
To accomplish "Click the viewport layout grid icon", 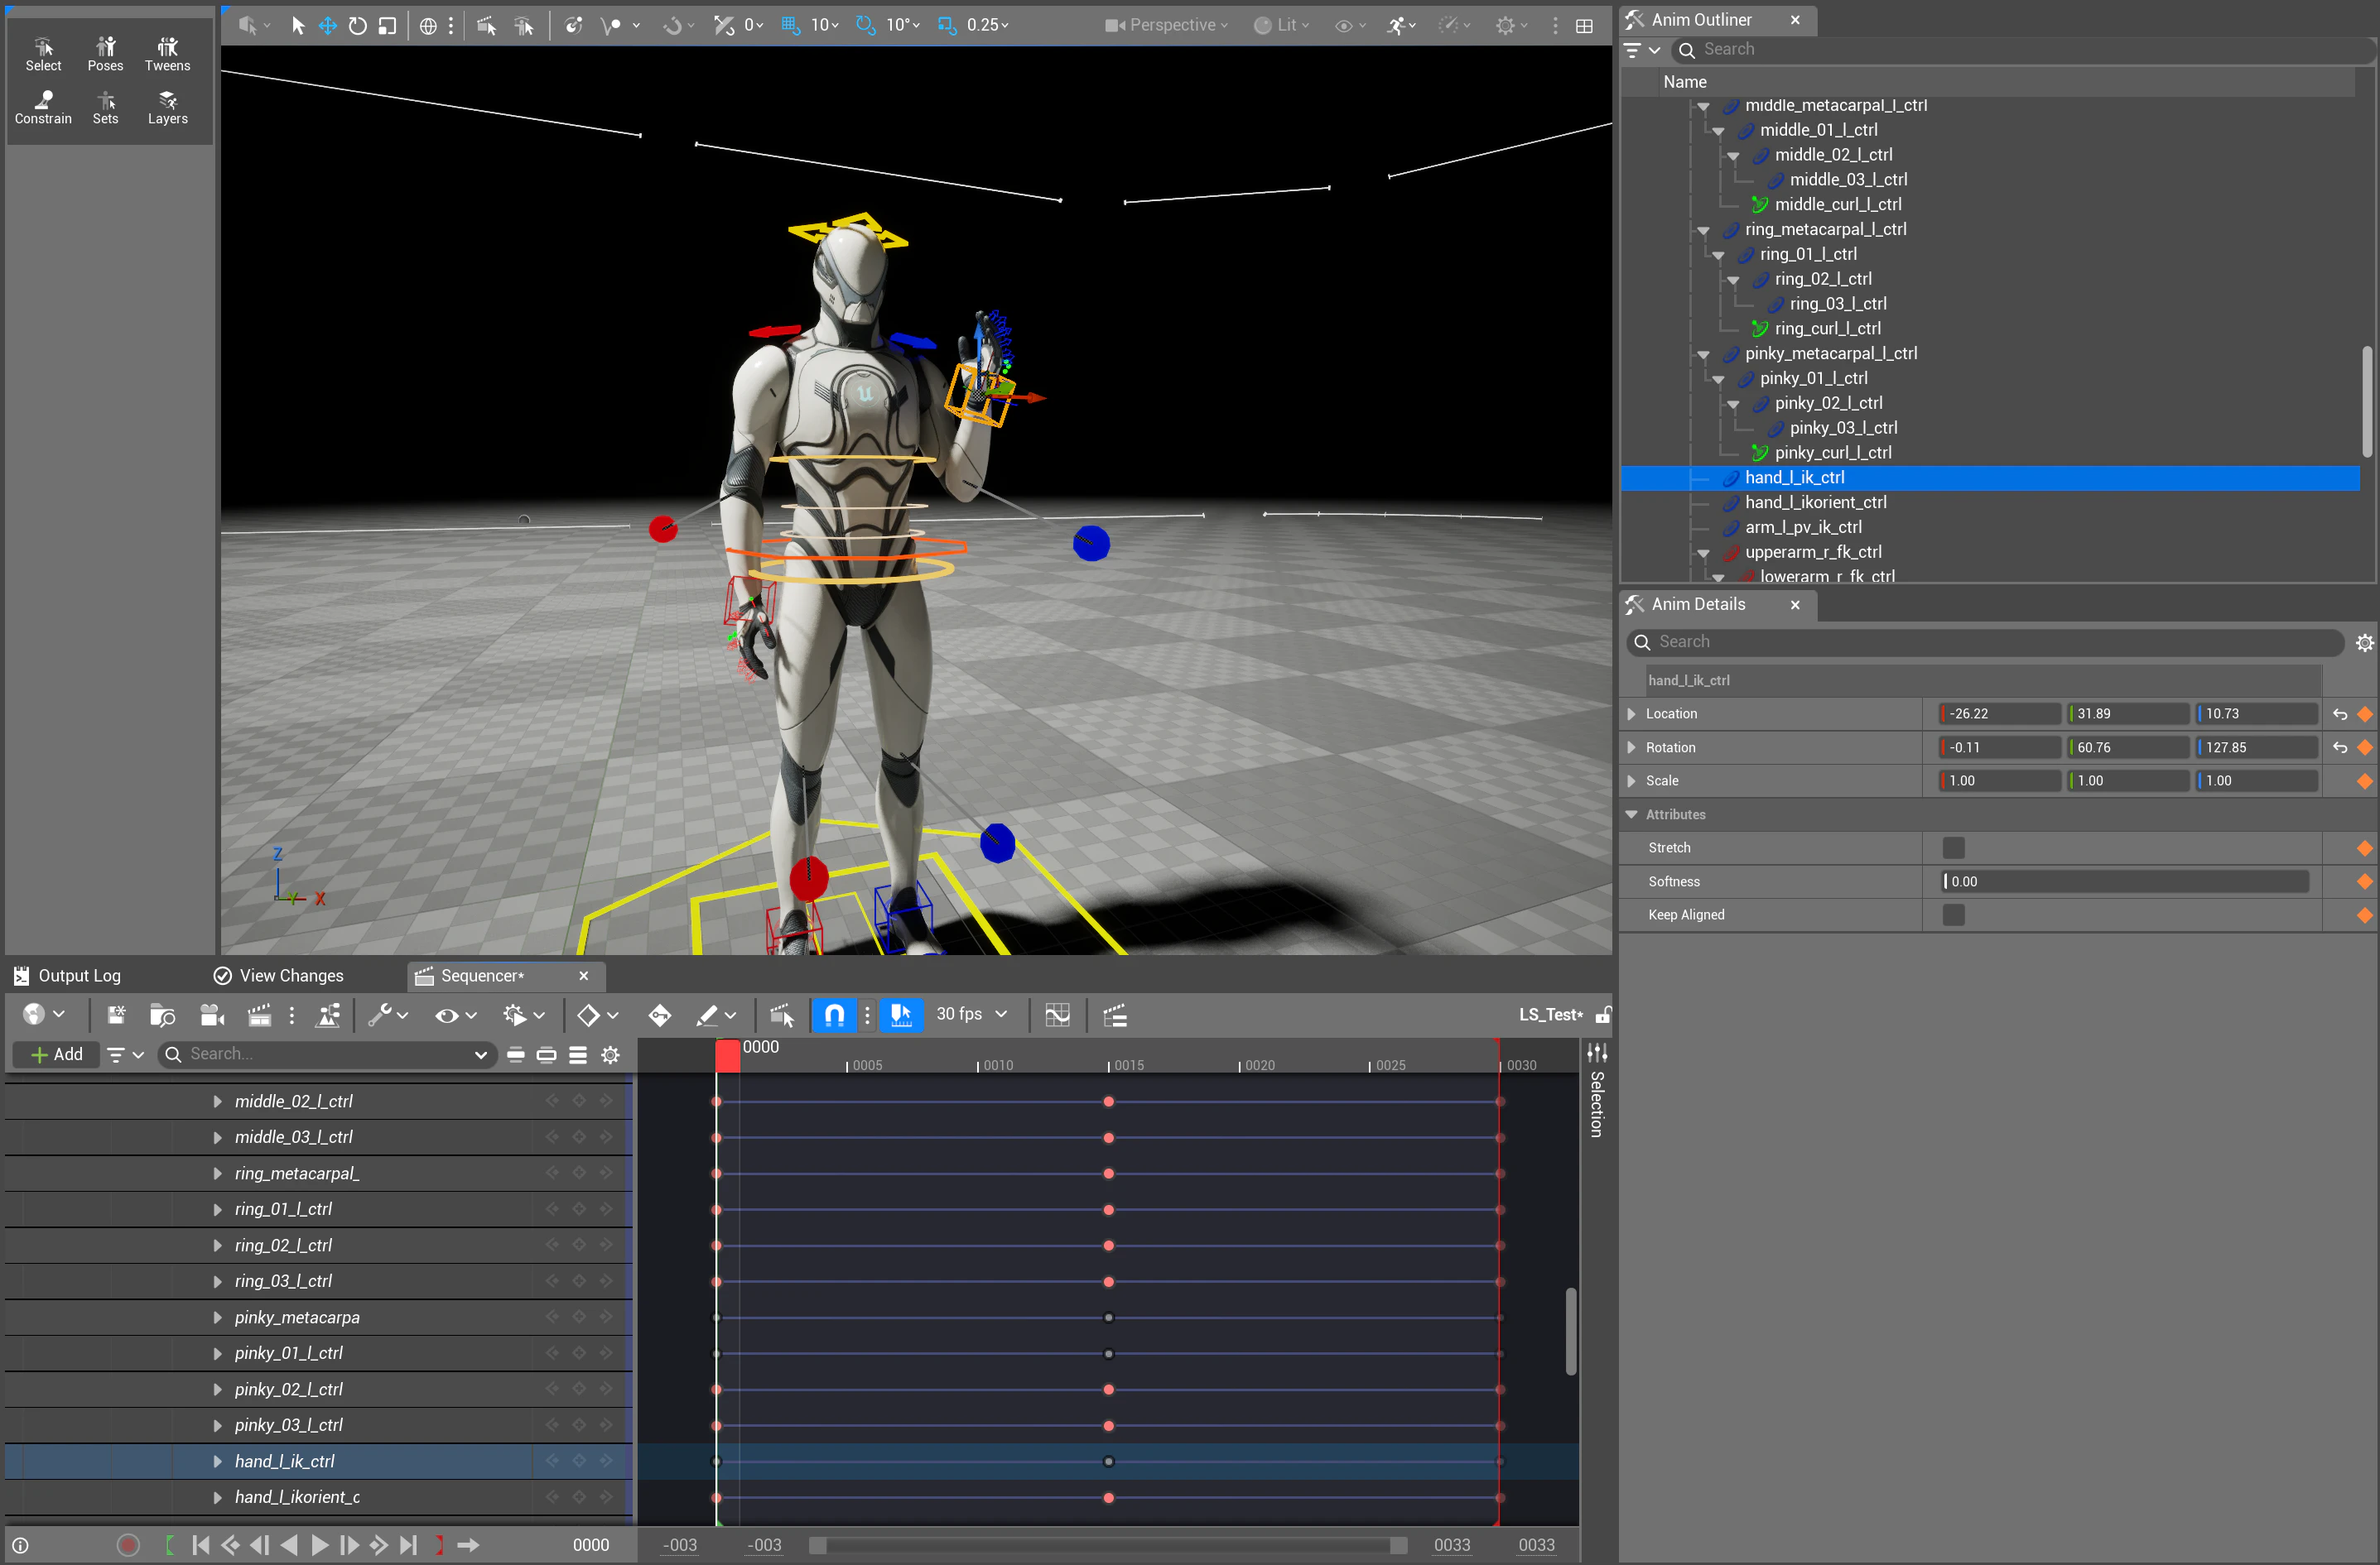I will tap(1584, 25).
